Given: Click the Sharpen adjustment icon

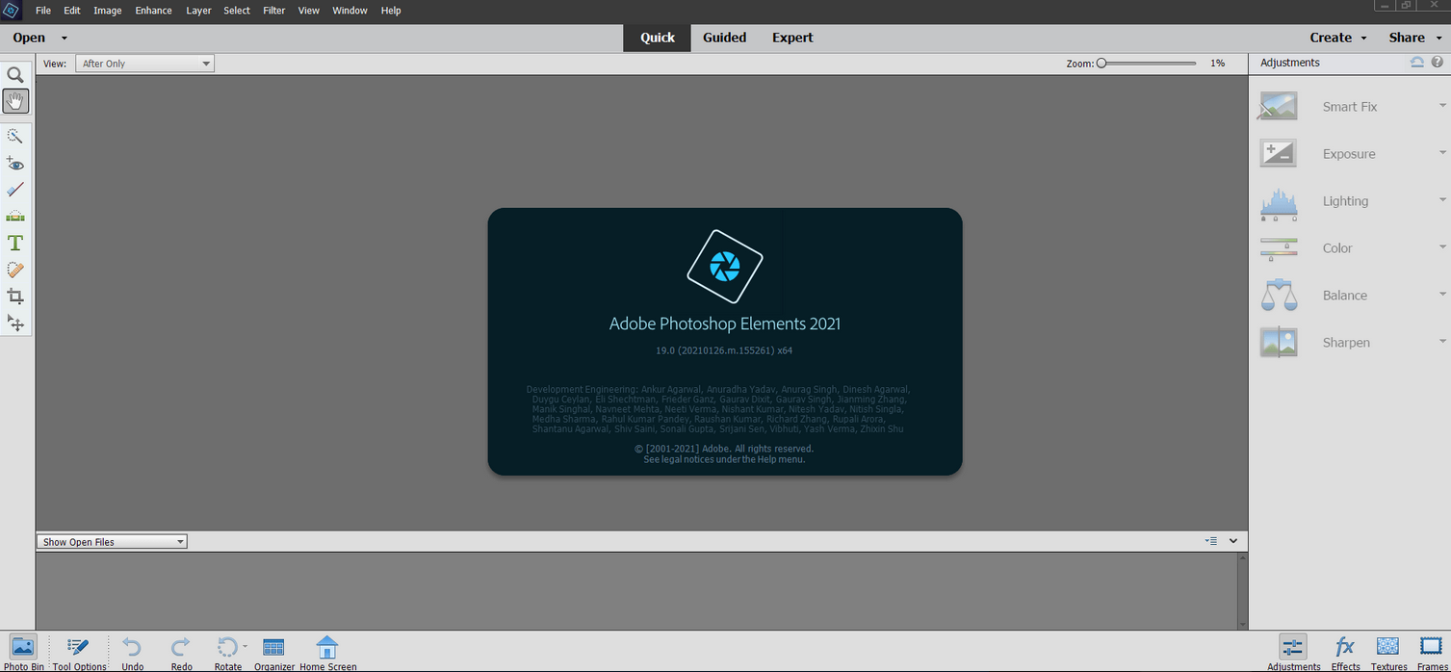Looking at the screenshot, I should pos(1279,342).
